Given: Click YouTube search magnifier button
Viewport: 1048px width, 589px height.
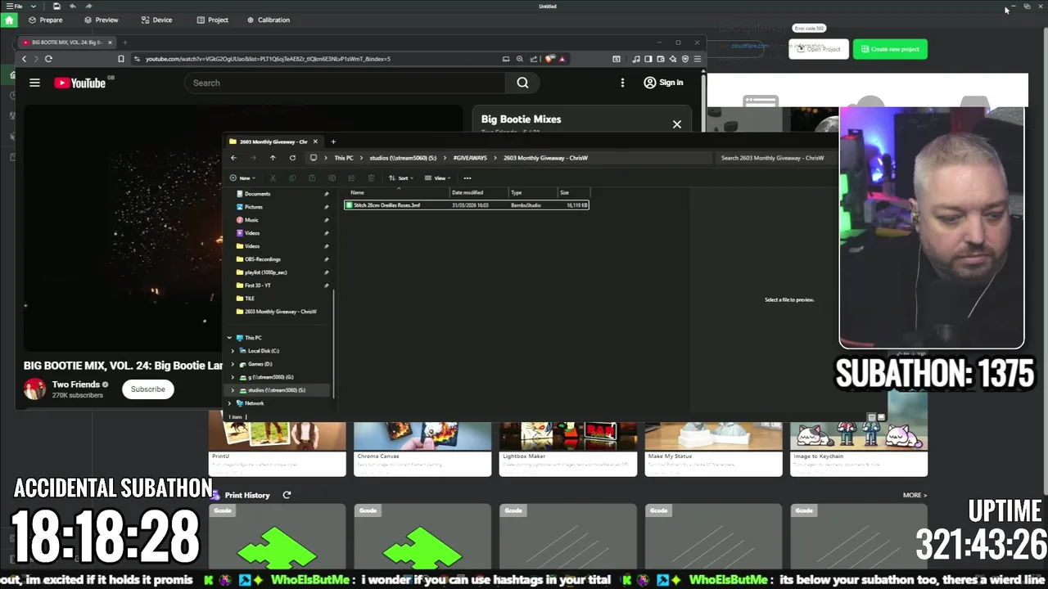Looking at the screenshot, I should 522,83.
